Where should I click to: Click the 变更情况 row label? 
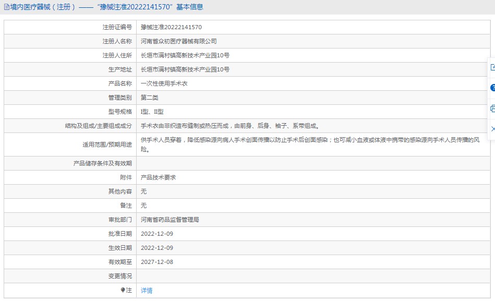click(120, 276)
